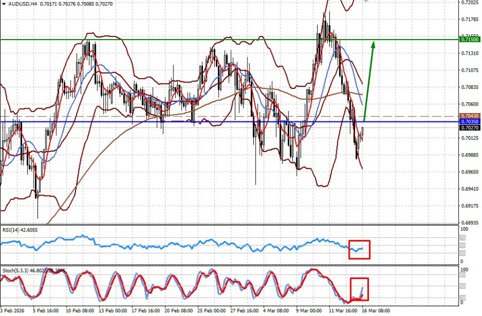Click the 0.71785 price axis value
The height and width of the screenshot is (316, 482).
coord(470,19)
